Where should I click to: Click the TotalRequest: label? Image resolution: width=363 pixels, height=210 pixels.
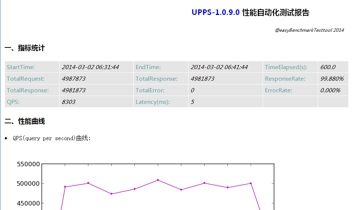tap(26, 78)
